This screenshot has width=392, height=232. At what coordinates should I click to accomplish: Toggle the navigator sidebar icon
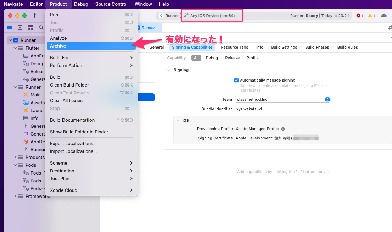(x=38, y=16)
